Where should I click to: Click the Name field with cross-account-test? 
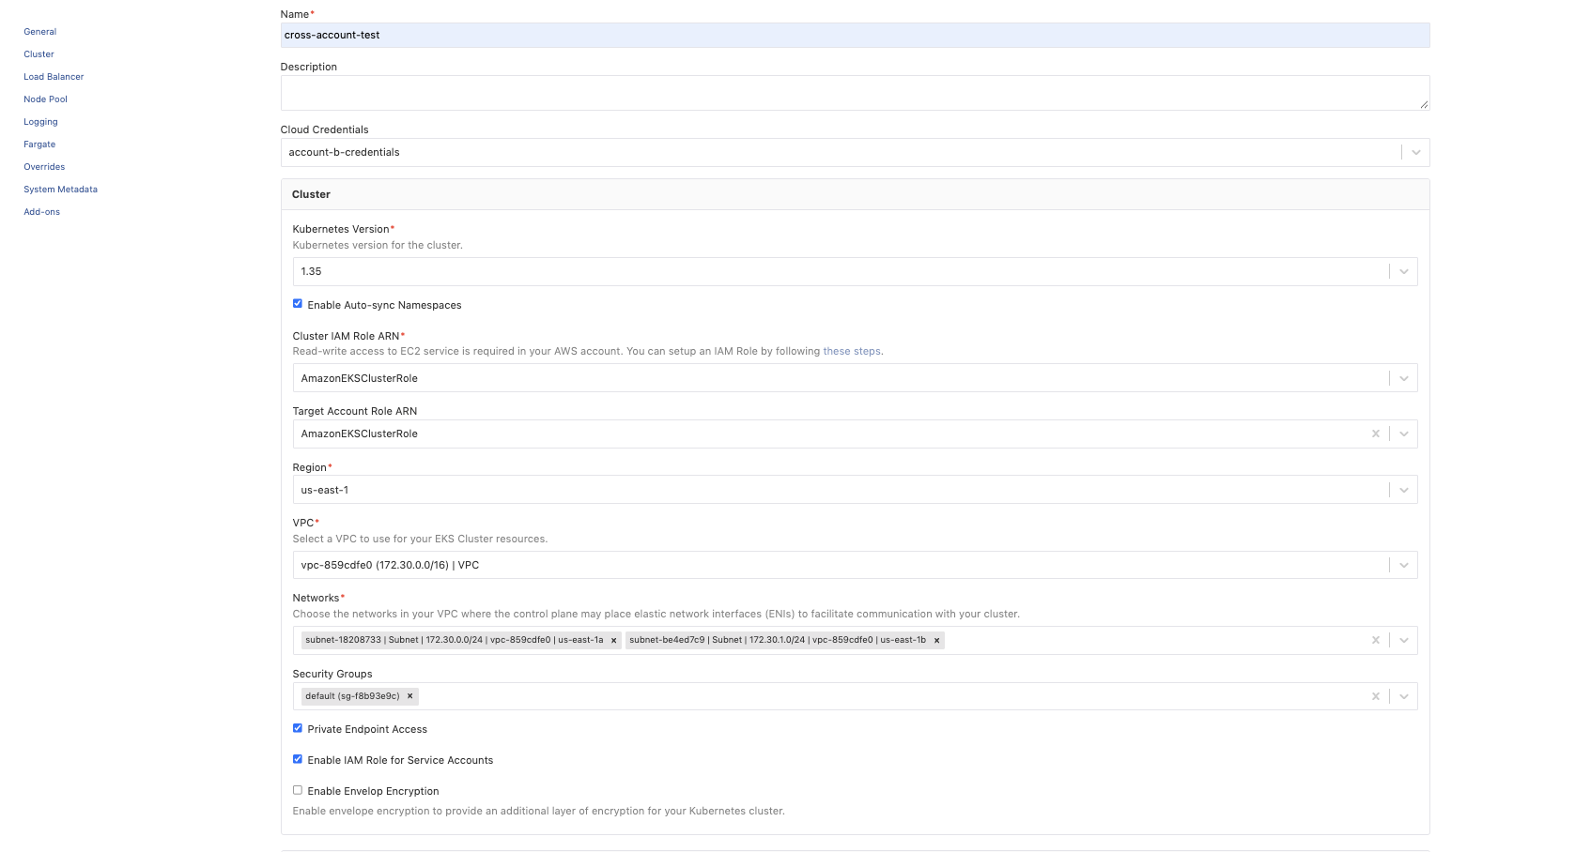point(855,35)
